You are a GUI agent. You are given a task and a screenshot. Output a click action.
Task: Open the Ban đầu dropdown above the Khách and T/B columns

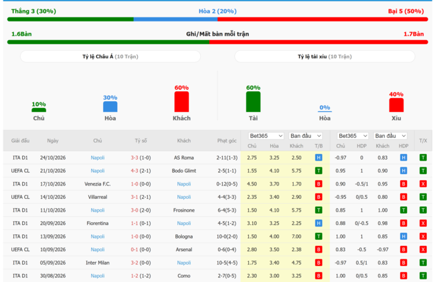tap(305, 136)
